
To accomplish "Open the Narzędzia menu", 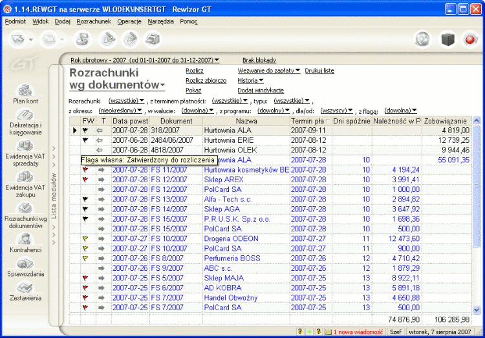I will (160, 21).
